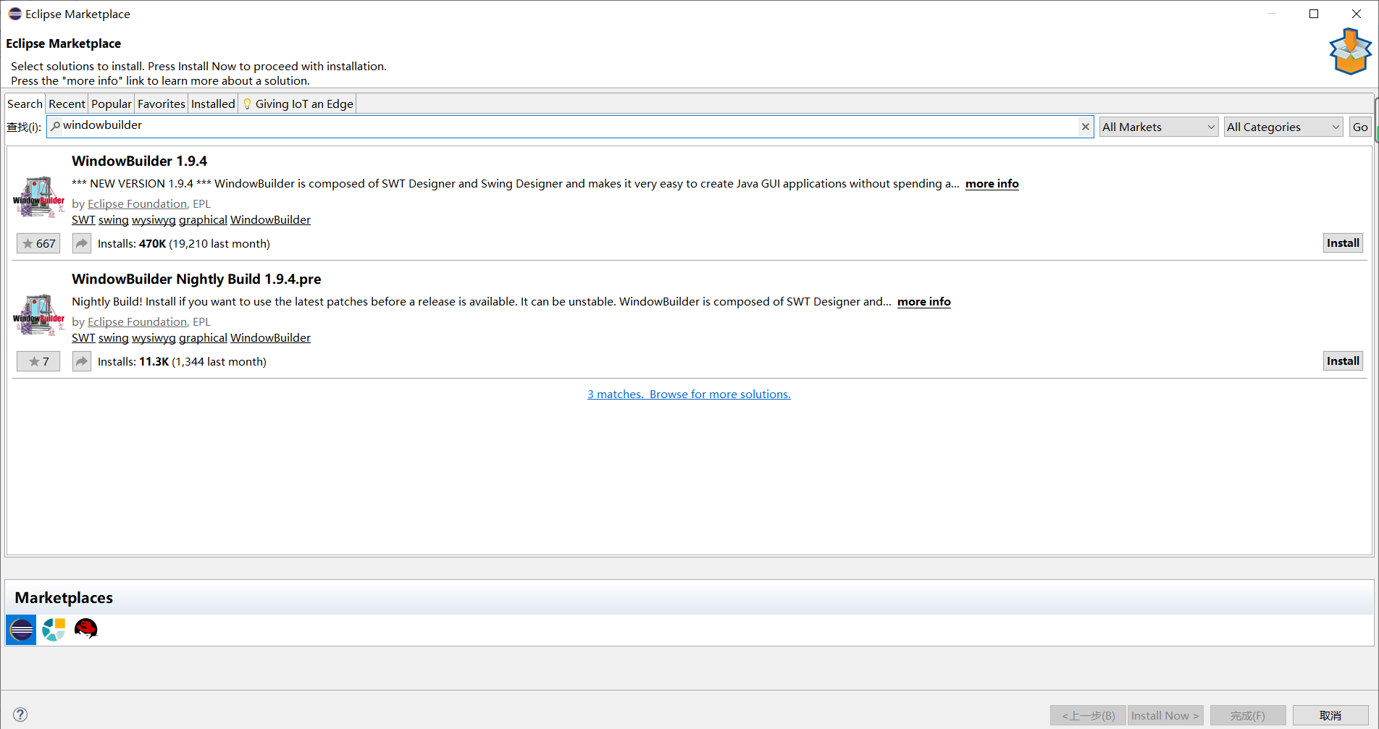Click graphical tag under WindowBuilder 1.9.4
This screenshot has width=1379, height=729.
[203, 220]
